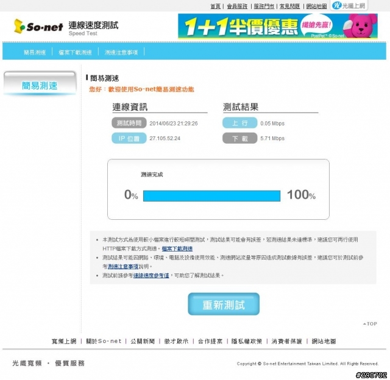Click the test time 2014/06/23 21:29:26
This screenshot has width=390, height=380.
(173, 123)
